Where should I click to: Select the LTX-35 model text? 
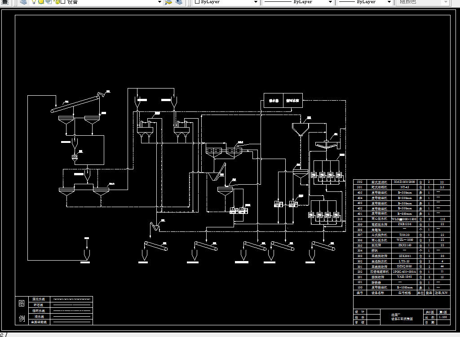click(404, 261)
